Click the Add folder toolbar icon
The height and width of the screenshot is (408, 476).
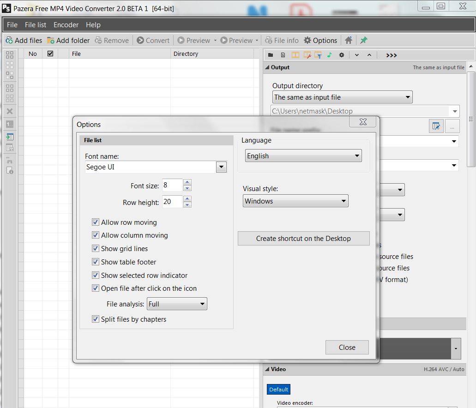(50, 40)
